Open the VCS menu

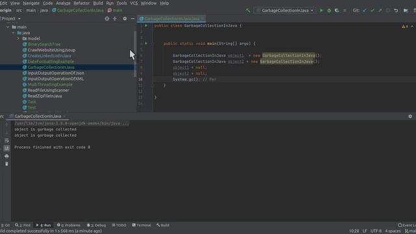point(134,3)
